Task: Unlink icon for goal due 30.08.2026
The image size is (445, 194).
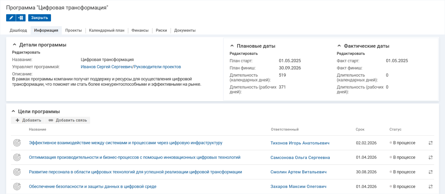Action: pyautogui.click(x=430, y=172)
